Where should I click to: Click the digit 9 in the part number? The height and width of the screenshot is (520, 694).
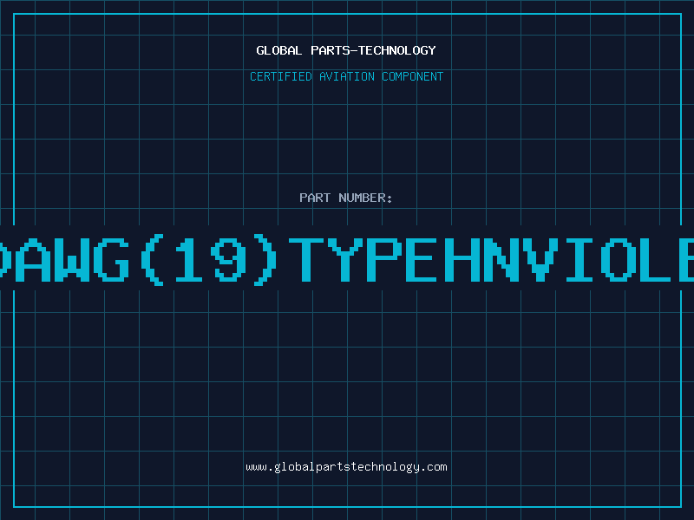[228, 259]
